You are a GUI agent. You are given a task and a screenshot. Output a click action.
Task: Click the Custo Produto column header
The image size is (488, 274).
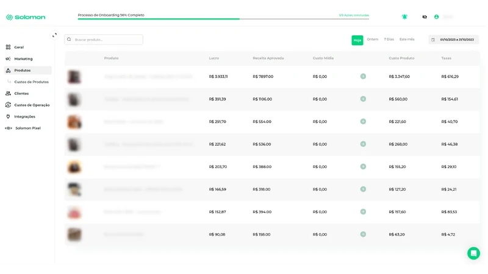pos(401,58)
